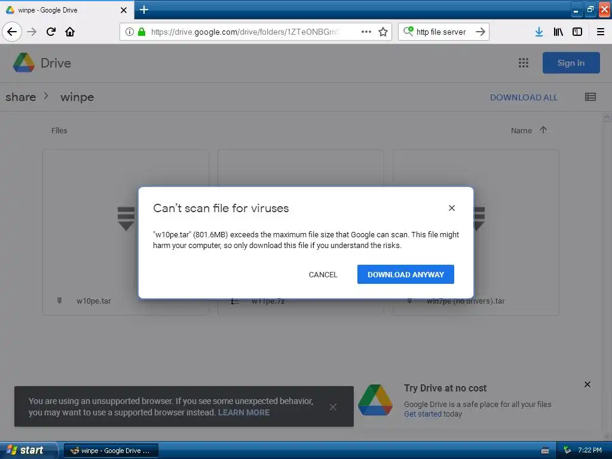
Task: Open the browser home page
Action: (70, 32)
